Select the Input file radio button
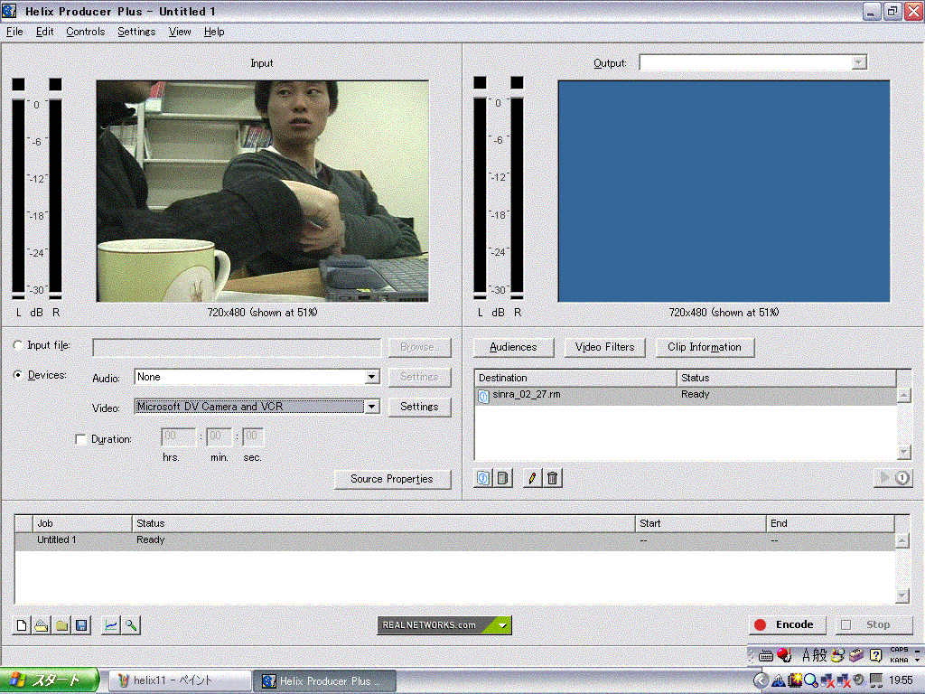 (18, 345)
